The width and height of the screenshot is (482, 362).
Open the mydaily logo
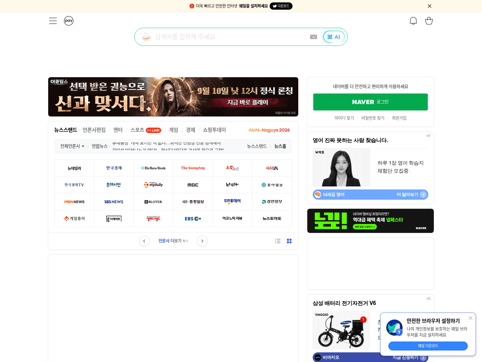click(x=153, y=185)
